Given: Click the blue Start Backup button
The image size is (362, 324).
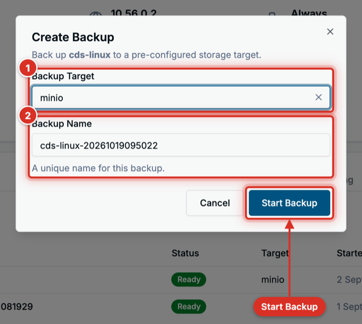Looking at the screenshot, I should [289, 203].
